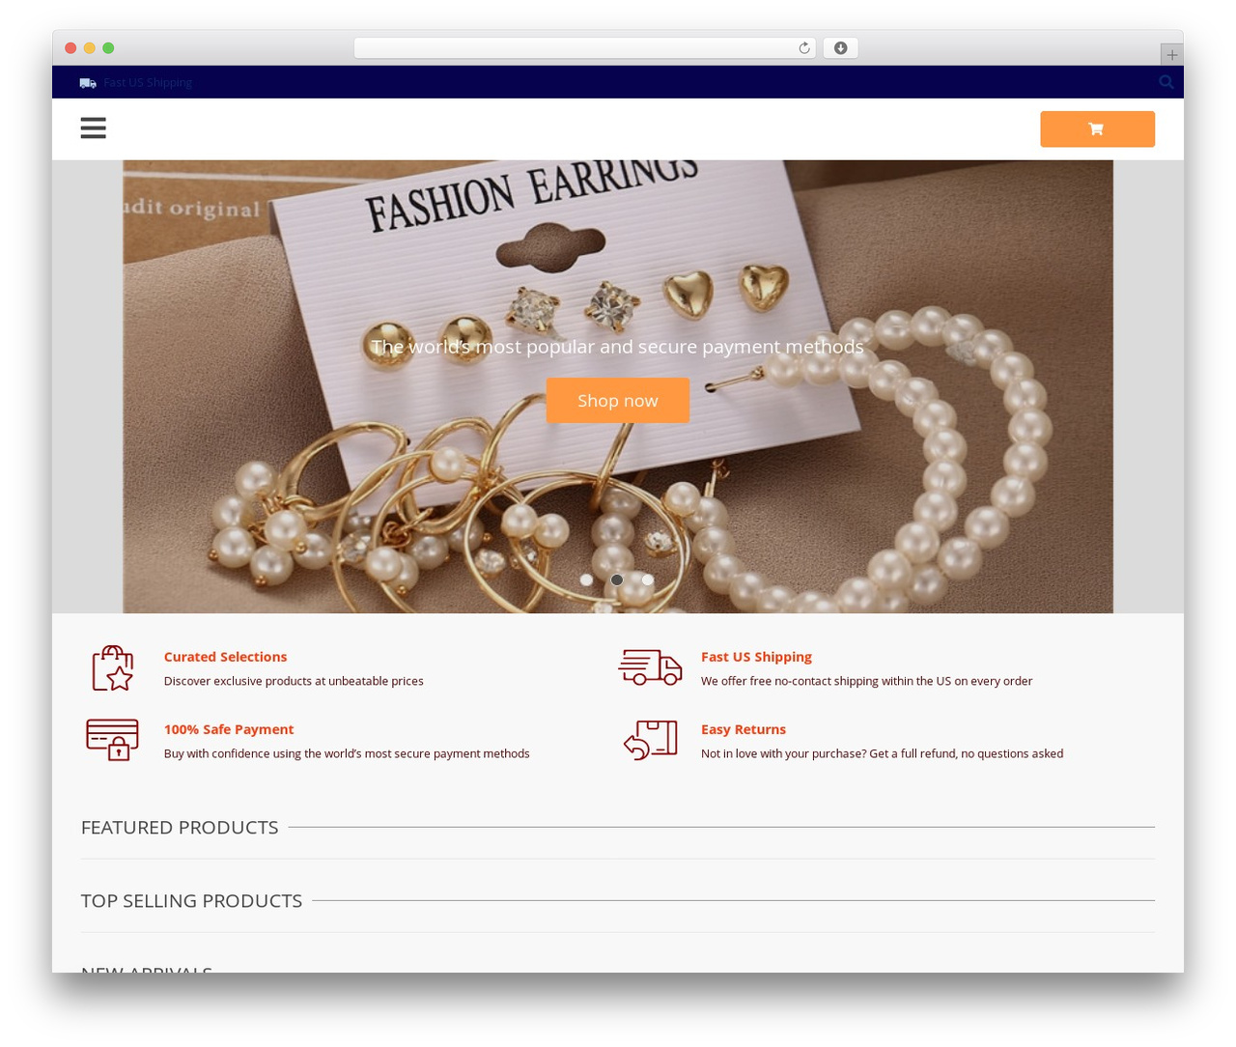Viewport: 1236px width, 1047px height.
Task: Click the Shop now button
Action: tap(618, 400)
